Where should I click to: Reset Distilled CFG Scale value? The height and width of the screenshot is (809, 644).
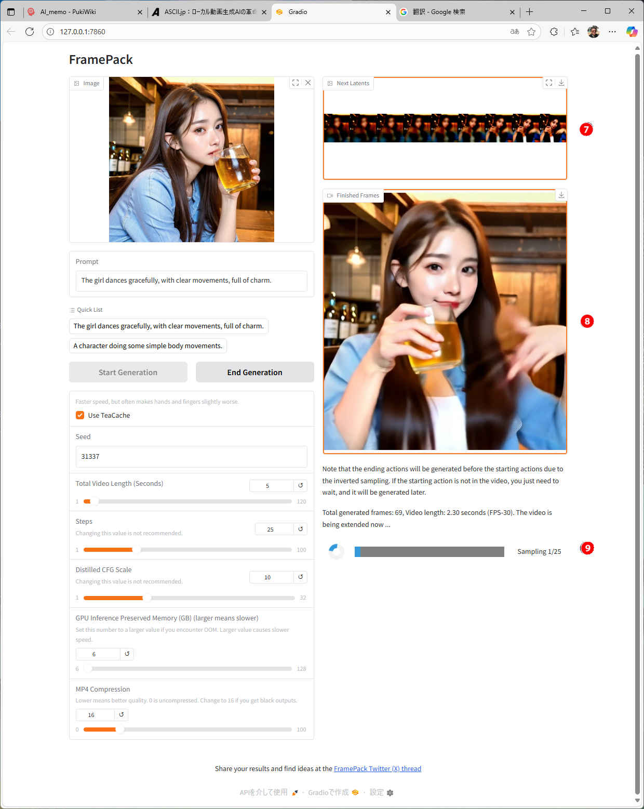(x=300, y=577)
